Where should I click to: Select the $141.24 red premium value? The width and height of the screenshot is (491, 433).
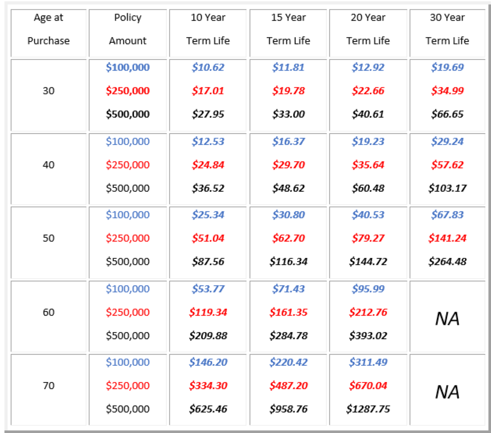[447, 238]
